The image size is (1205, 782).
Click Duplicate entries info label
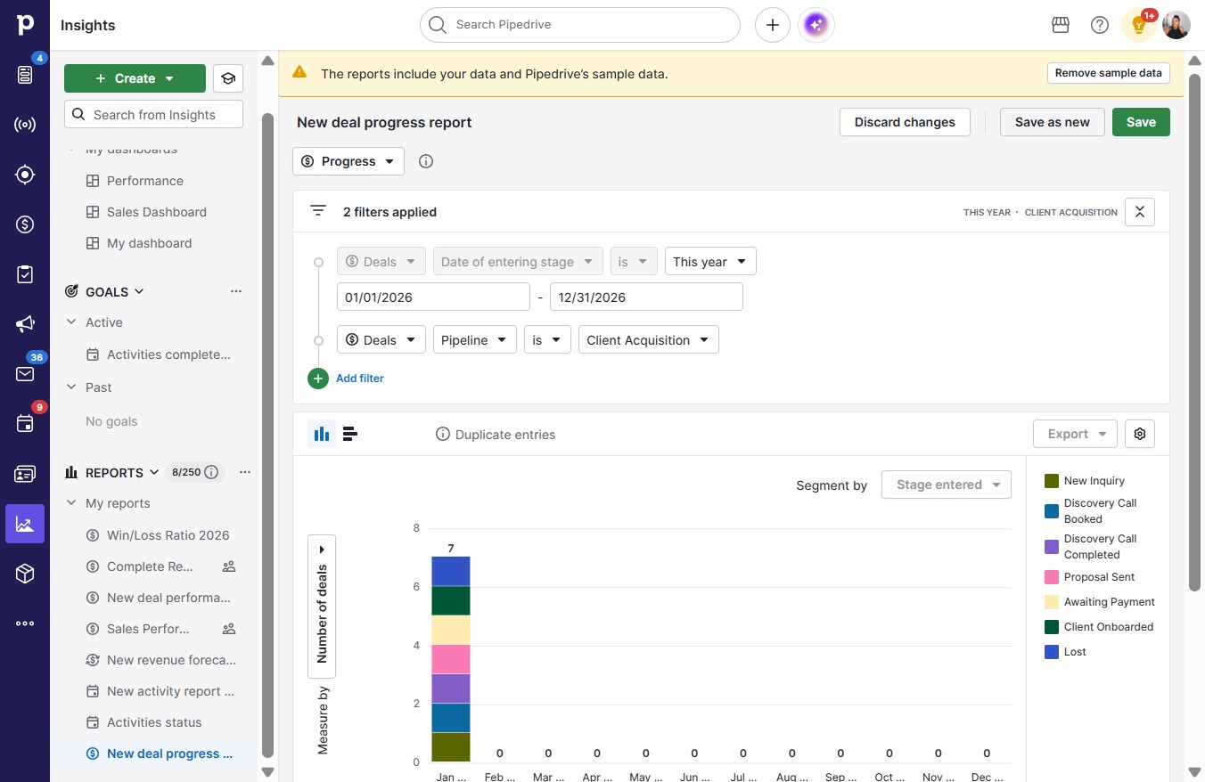pos(496,435)
